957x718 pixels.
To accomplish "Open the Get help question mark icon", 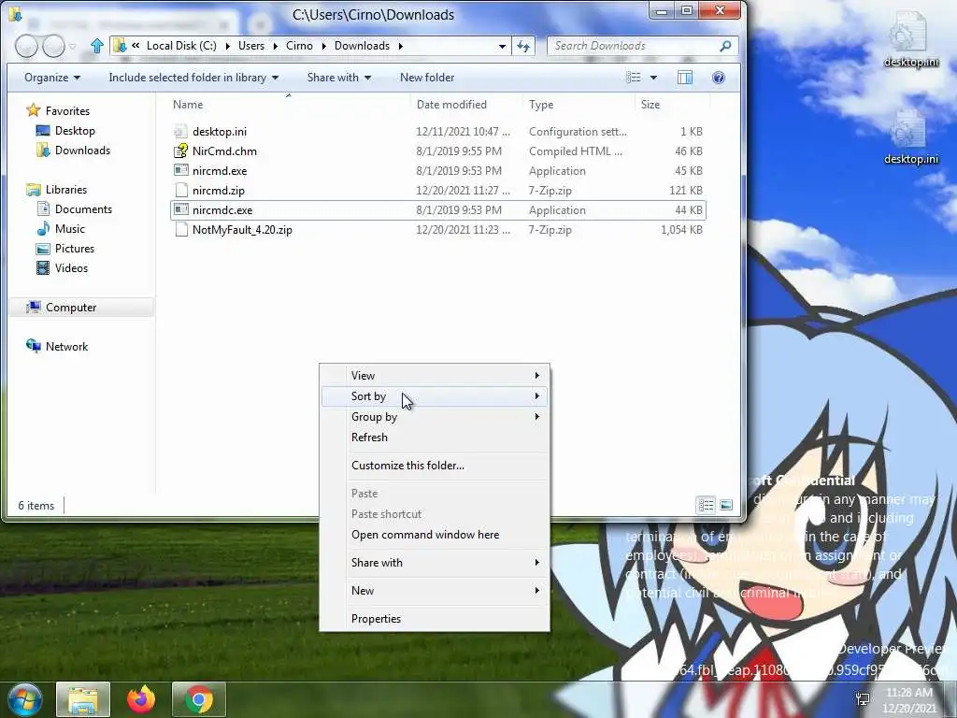I will pyautogui.click(x=719, y=78).
